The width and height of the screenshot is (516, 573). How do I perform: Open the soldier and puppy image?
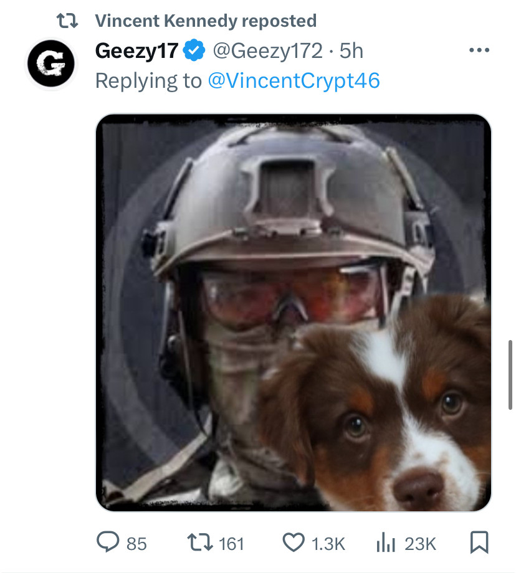click(x=294, y=313)
